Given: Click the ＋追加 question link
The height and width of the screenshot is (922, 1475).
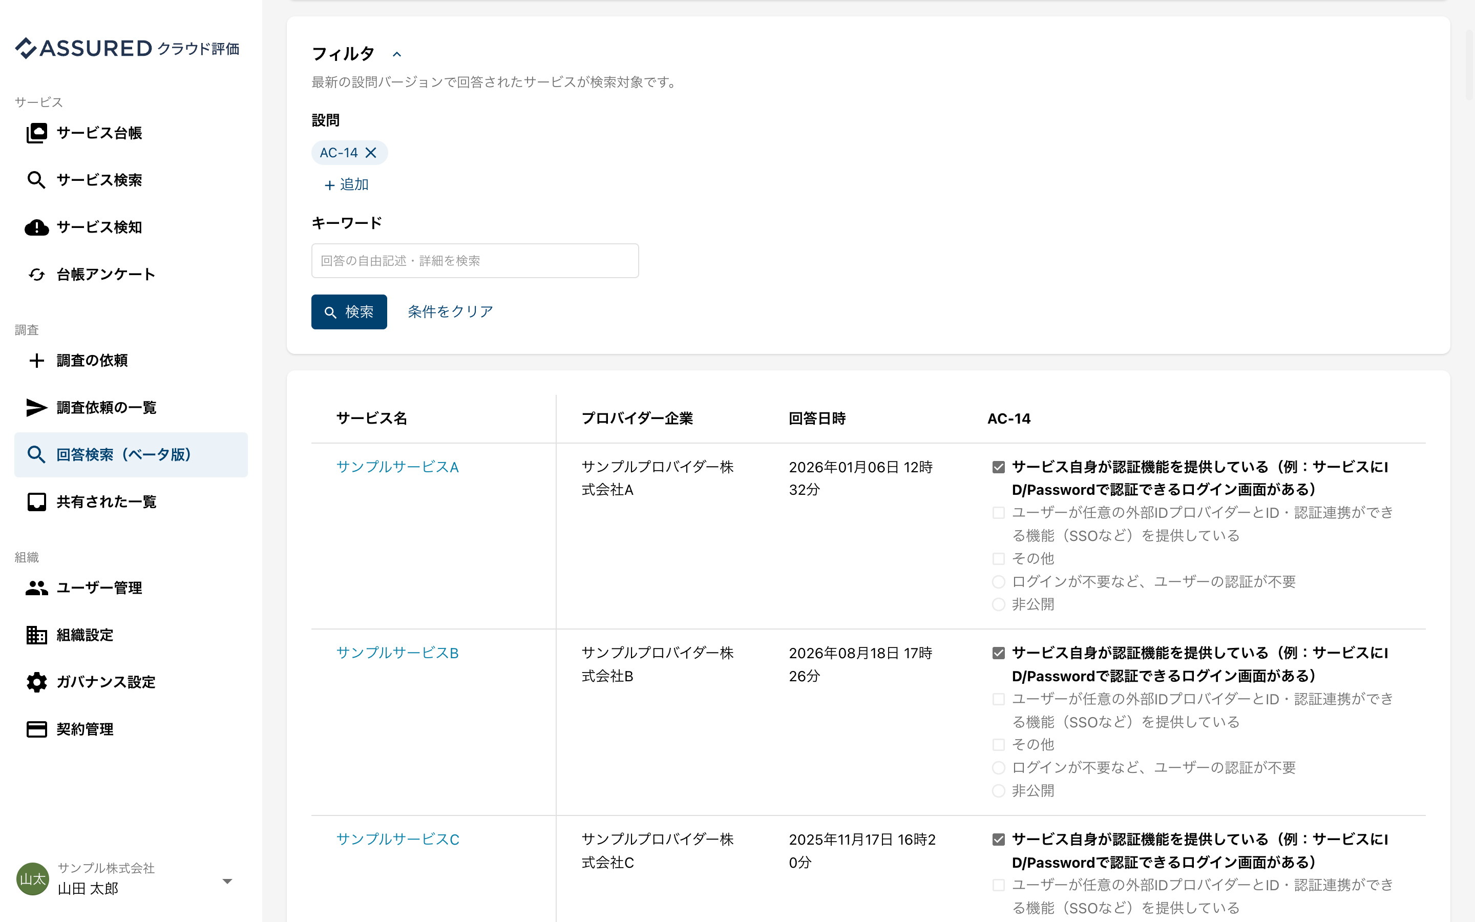Looking at the screenshot, I should pos(346,184).
